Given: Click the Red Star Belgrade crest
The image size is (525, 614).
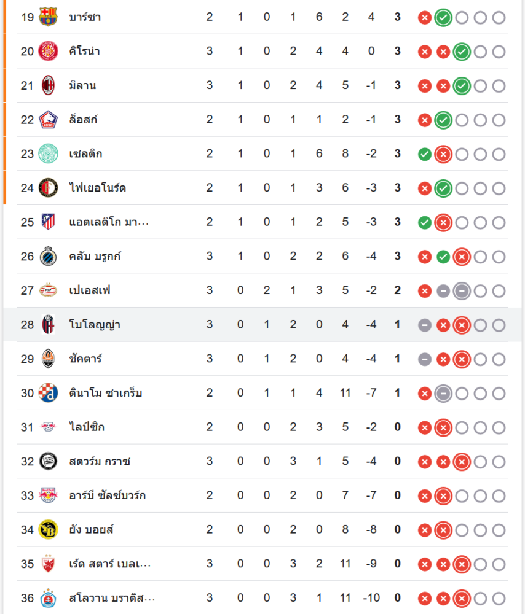Looking at the screenshot, I should (48, 564).
